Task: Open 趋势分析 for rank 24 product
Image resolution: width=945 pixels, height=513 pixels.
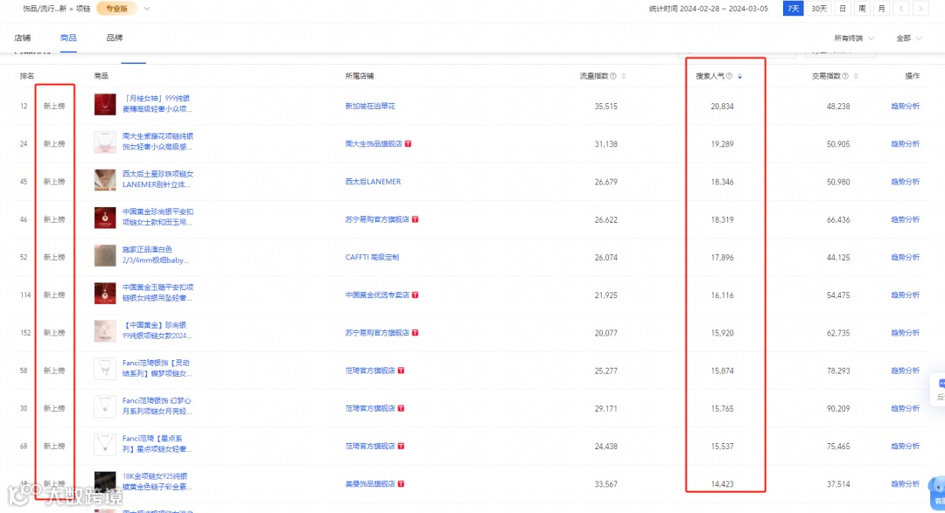Action: tap(906, 144)
